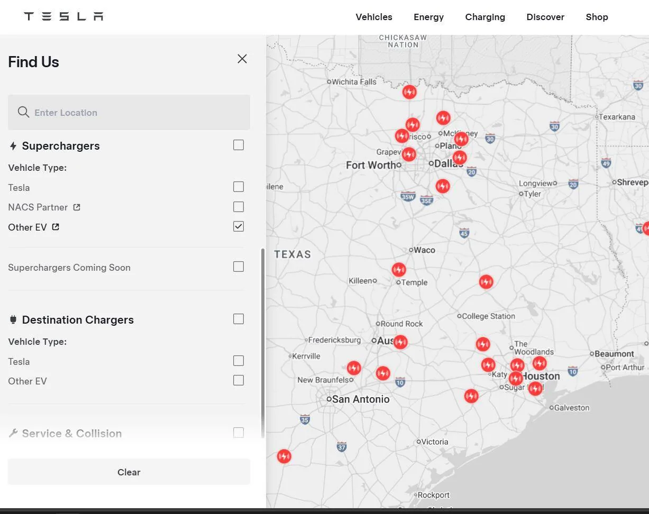
Task: Click the Destination Chargers heading text
Action: [78, 320]
